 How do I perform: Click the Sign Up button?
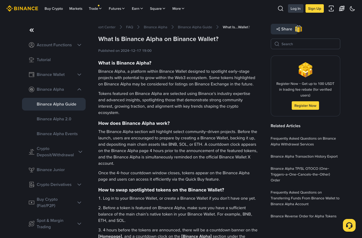click(x=315, y=8)
